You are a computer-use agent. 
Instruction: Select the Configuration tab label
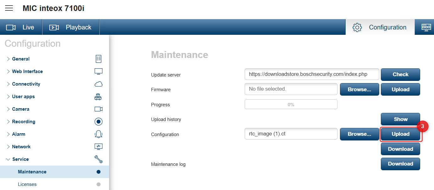[387, 27]
